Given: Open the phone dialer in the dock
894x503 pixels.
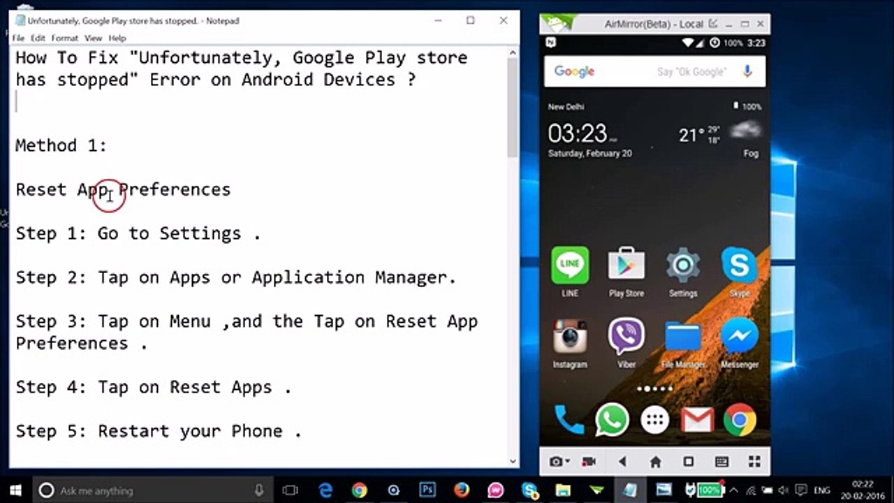Looking at the screenshot, I should coord(569,419).
